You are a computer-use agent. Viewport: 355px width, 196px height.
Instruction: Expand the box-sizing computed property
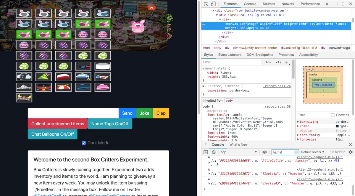tap(298, 121)
